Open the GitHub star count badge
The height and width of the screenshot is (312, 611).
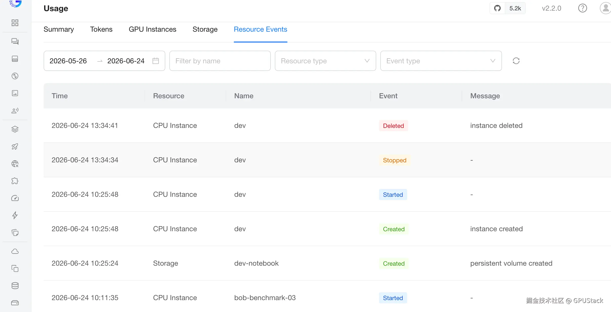[508, 8]
